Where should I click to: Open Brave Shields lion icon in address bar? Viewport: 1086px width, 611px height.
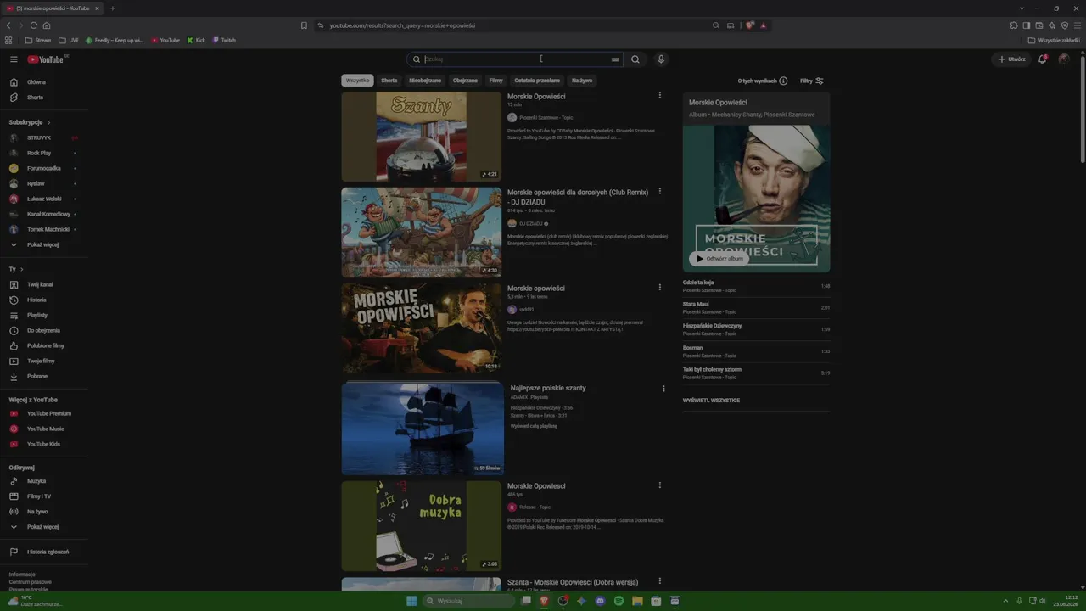[750, 25]
